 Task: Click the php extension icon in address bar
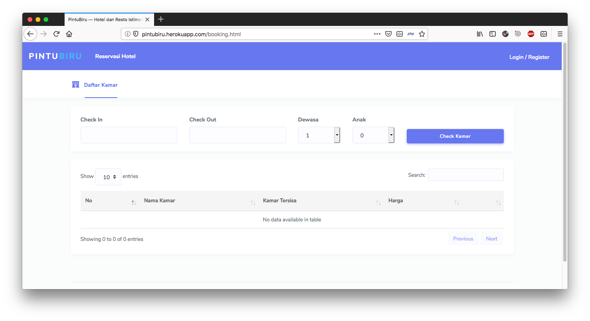[410, 34]
